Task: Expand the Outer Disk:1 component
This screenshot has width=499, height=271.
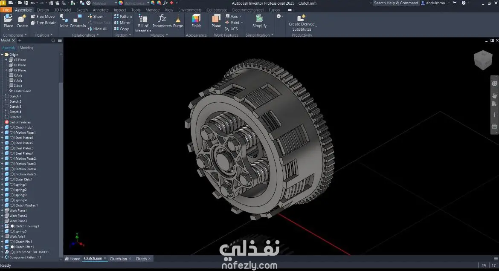Action: (2, 179)
